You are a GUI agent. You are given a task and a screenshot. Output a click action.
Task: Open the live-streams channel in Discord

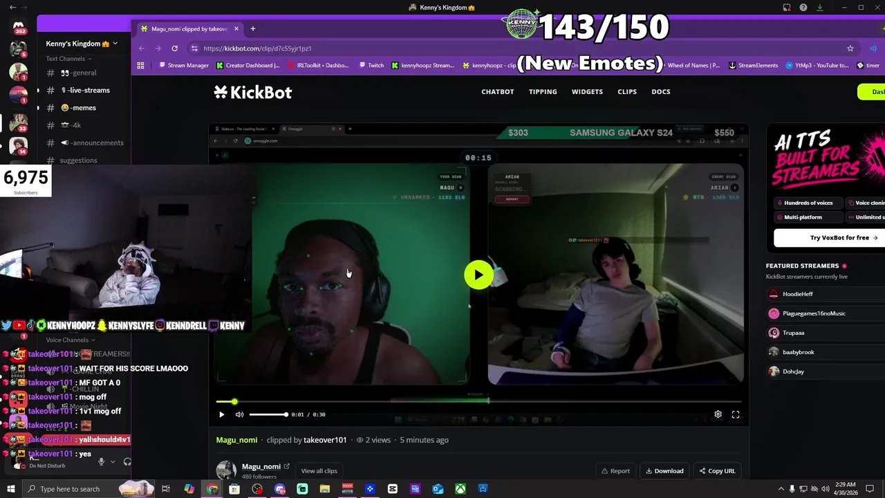pos(84,90)
